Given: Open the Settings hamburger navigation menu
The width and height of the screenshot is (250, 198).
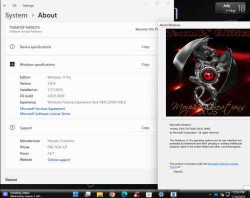Looking at the screenshot, I should pyautogui.click(x=14, y=5).
